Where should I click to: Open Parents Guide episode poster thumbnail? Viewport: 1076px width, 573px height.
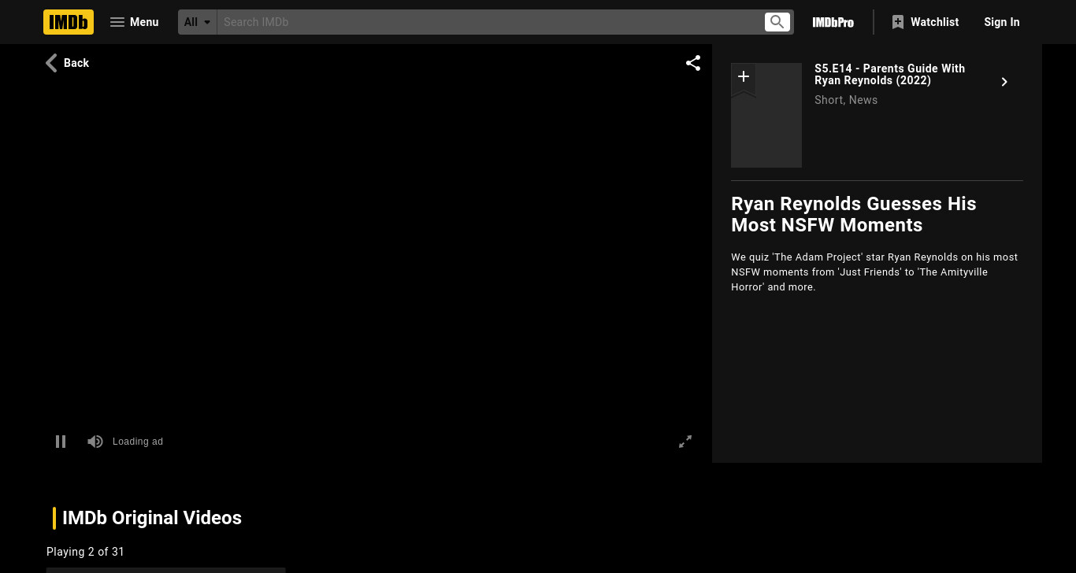766,115
